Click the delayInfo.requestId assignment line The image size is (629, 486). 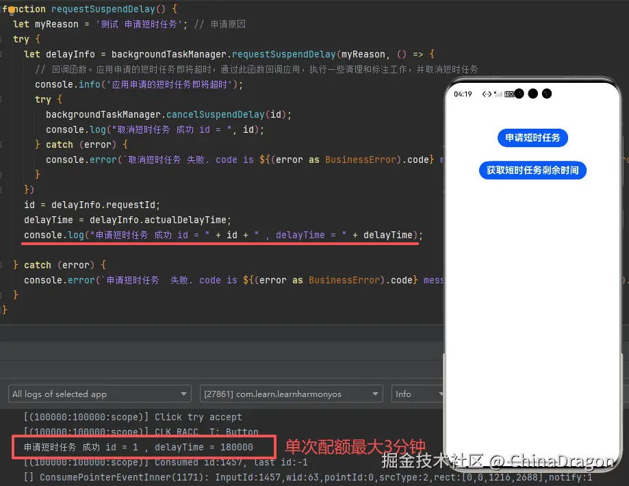[92, 205]
